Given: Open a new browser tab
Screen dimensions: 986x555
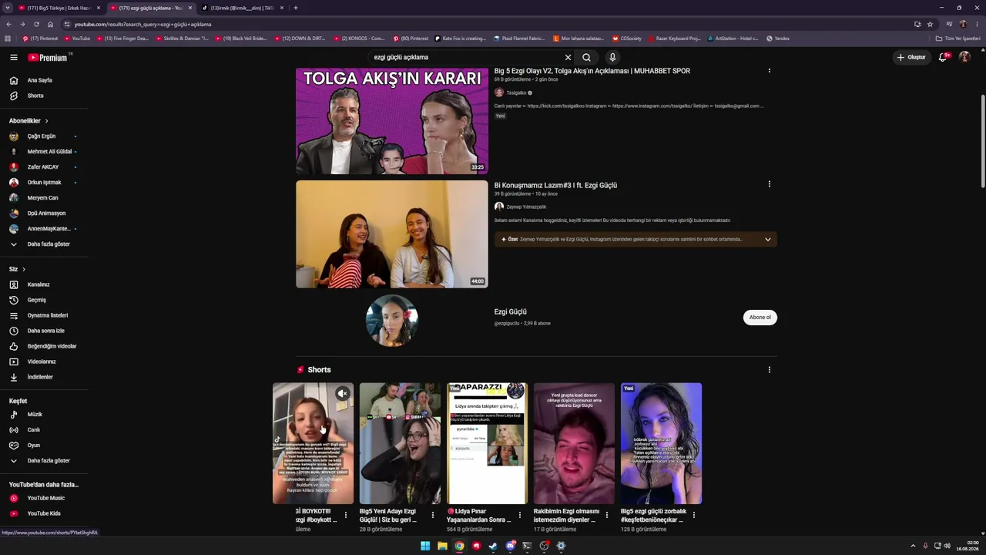Looking at the screenshot, I should point(296,8).
